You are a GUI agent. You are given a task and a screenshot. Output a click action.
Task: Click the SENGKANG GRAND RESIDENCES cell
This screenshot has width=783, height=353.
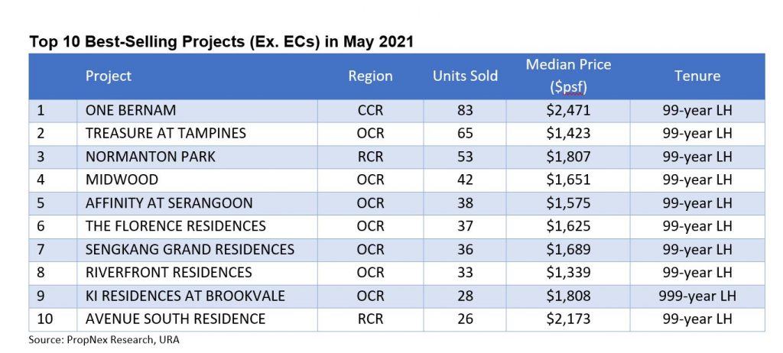[x=190, y=249]
